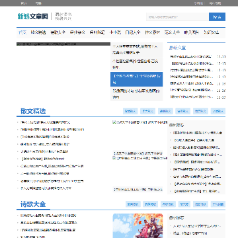Click last tag button beside 诗歌大全 heading
The width and height of the screenshot is (238, 238).
click(218, 204)
